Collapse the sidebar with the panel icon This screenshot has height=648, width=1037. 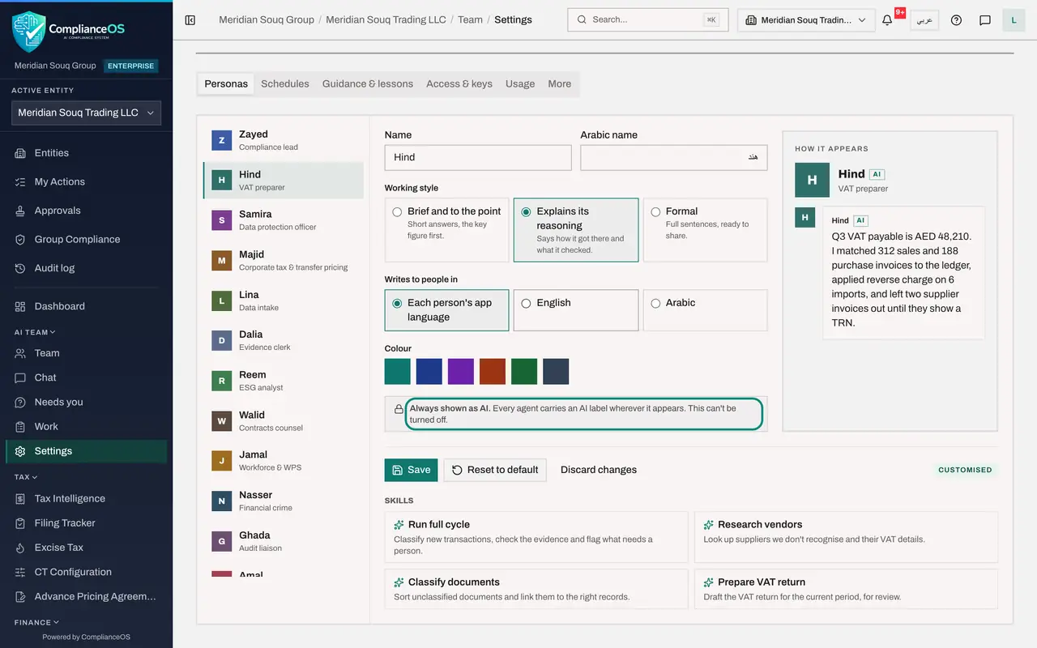click(x=190, y=19)
